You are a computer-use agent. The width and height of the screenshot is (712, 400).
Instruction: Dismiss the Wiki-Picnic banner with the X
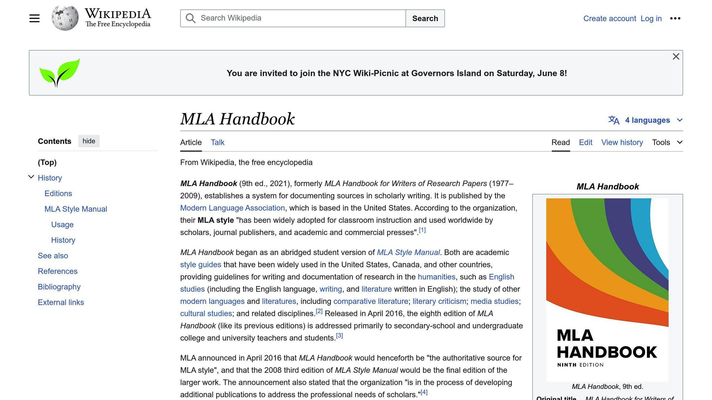pos(675,56)
